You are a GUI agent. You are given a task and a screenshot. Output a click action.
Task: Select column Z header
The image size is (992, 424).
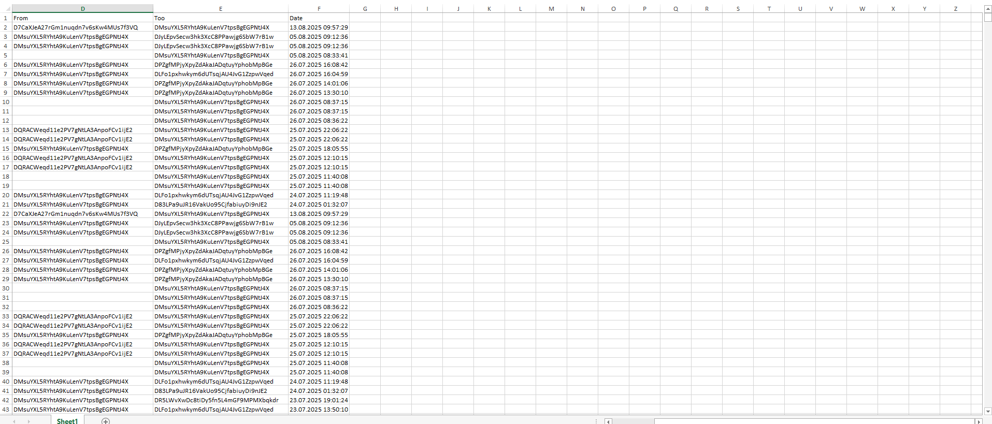pos(955,9)
